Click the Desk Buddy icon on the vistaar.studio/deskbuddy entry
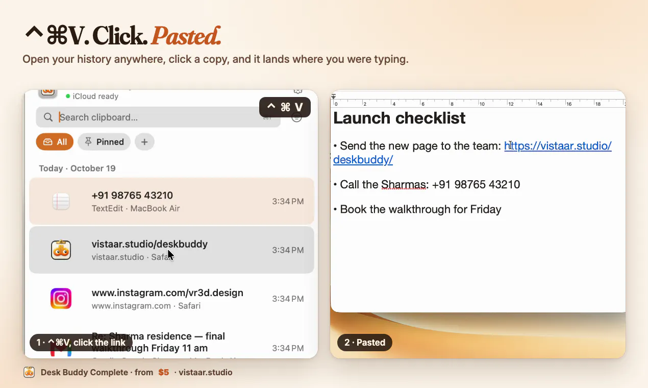 61,250
